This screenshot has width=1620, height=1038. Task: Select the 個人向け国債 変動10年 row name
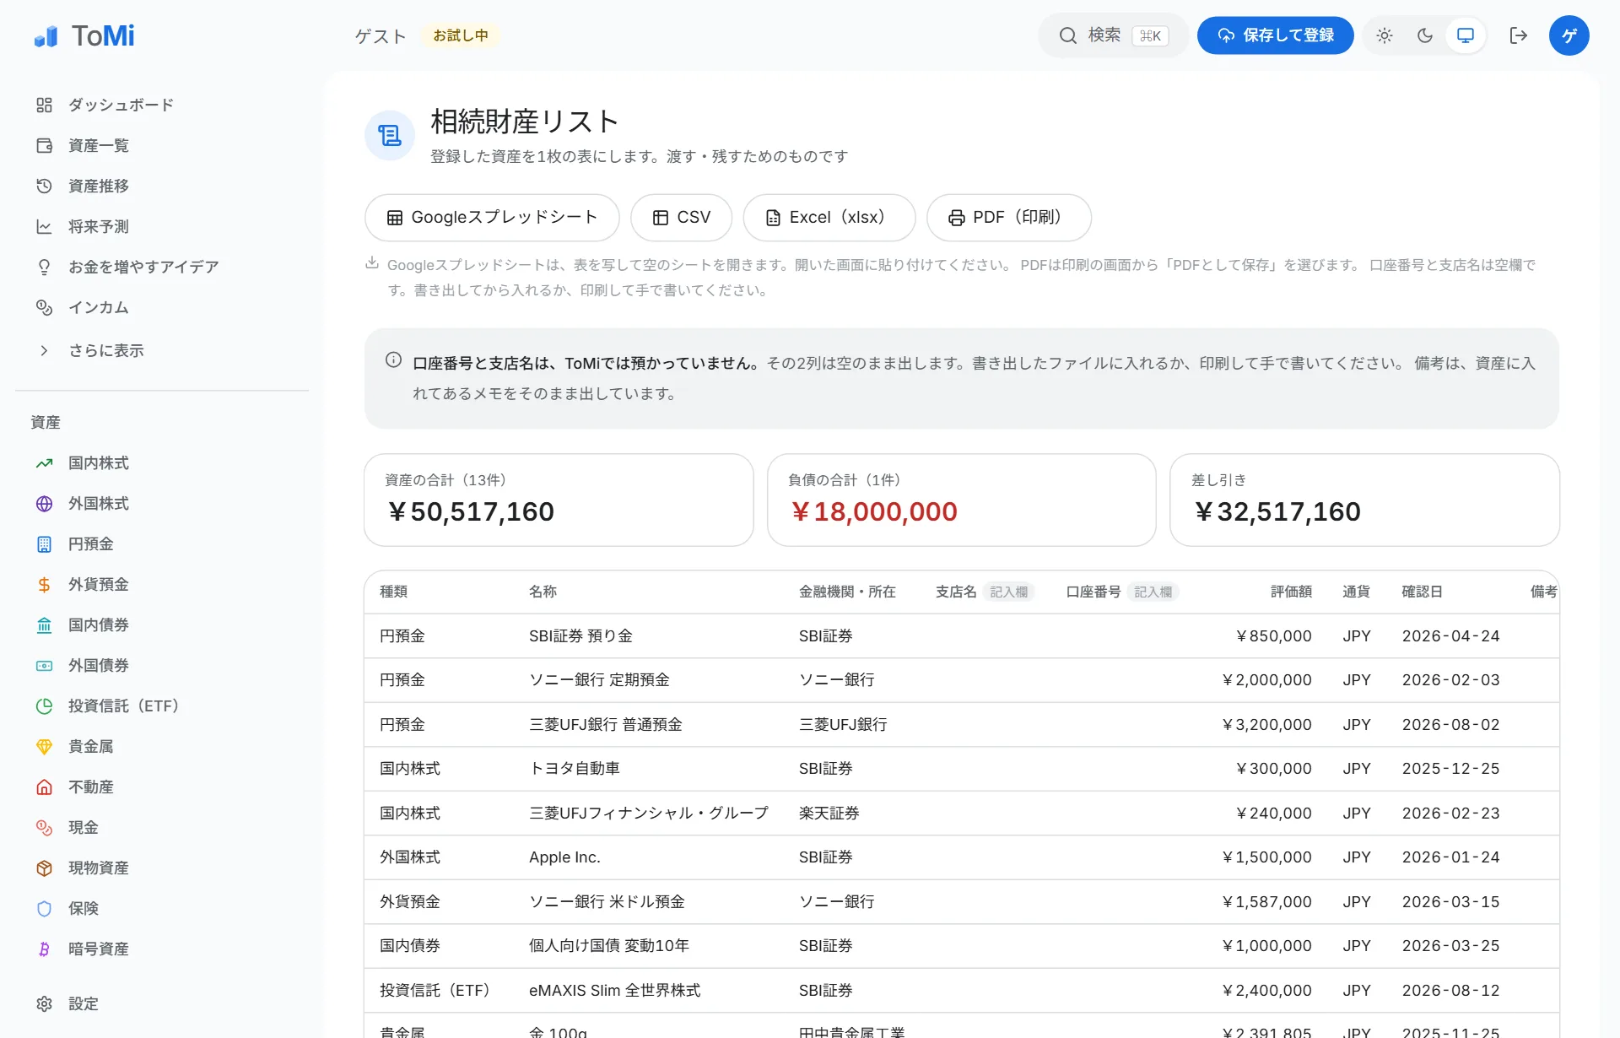click(x=609, y=945)
